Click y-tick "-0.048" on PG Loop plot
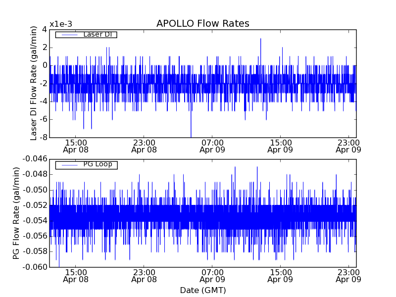The width and height of the screenshot is (396, 297). coord(35,174)
